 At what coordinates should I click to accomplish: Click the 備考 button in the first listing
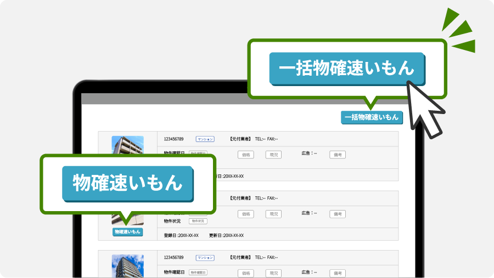pos(338,155)
